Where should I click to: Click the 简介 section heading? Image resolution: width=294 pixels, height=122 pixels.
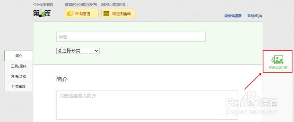pos(62,80)
